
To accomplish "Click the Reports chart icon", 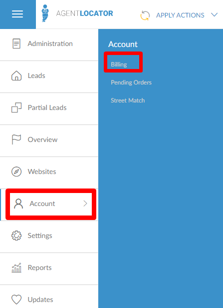I will (x=16, y=267).
